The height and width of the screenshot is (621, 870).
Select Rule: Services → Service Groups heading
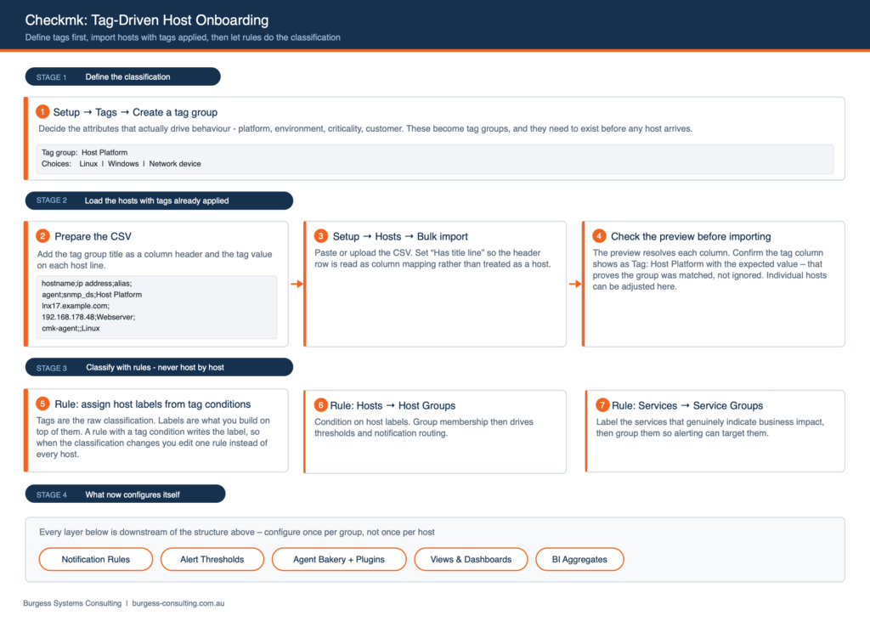686,405
